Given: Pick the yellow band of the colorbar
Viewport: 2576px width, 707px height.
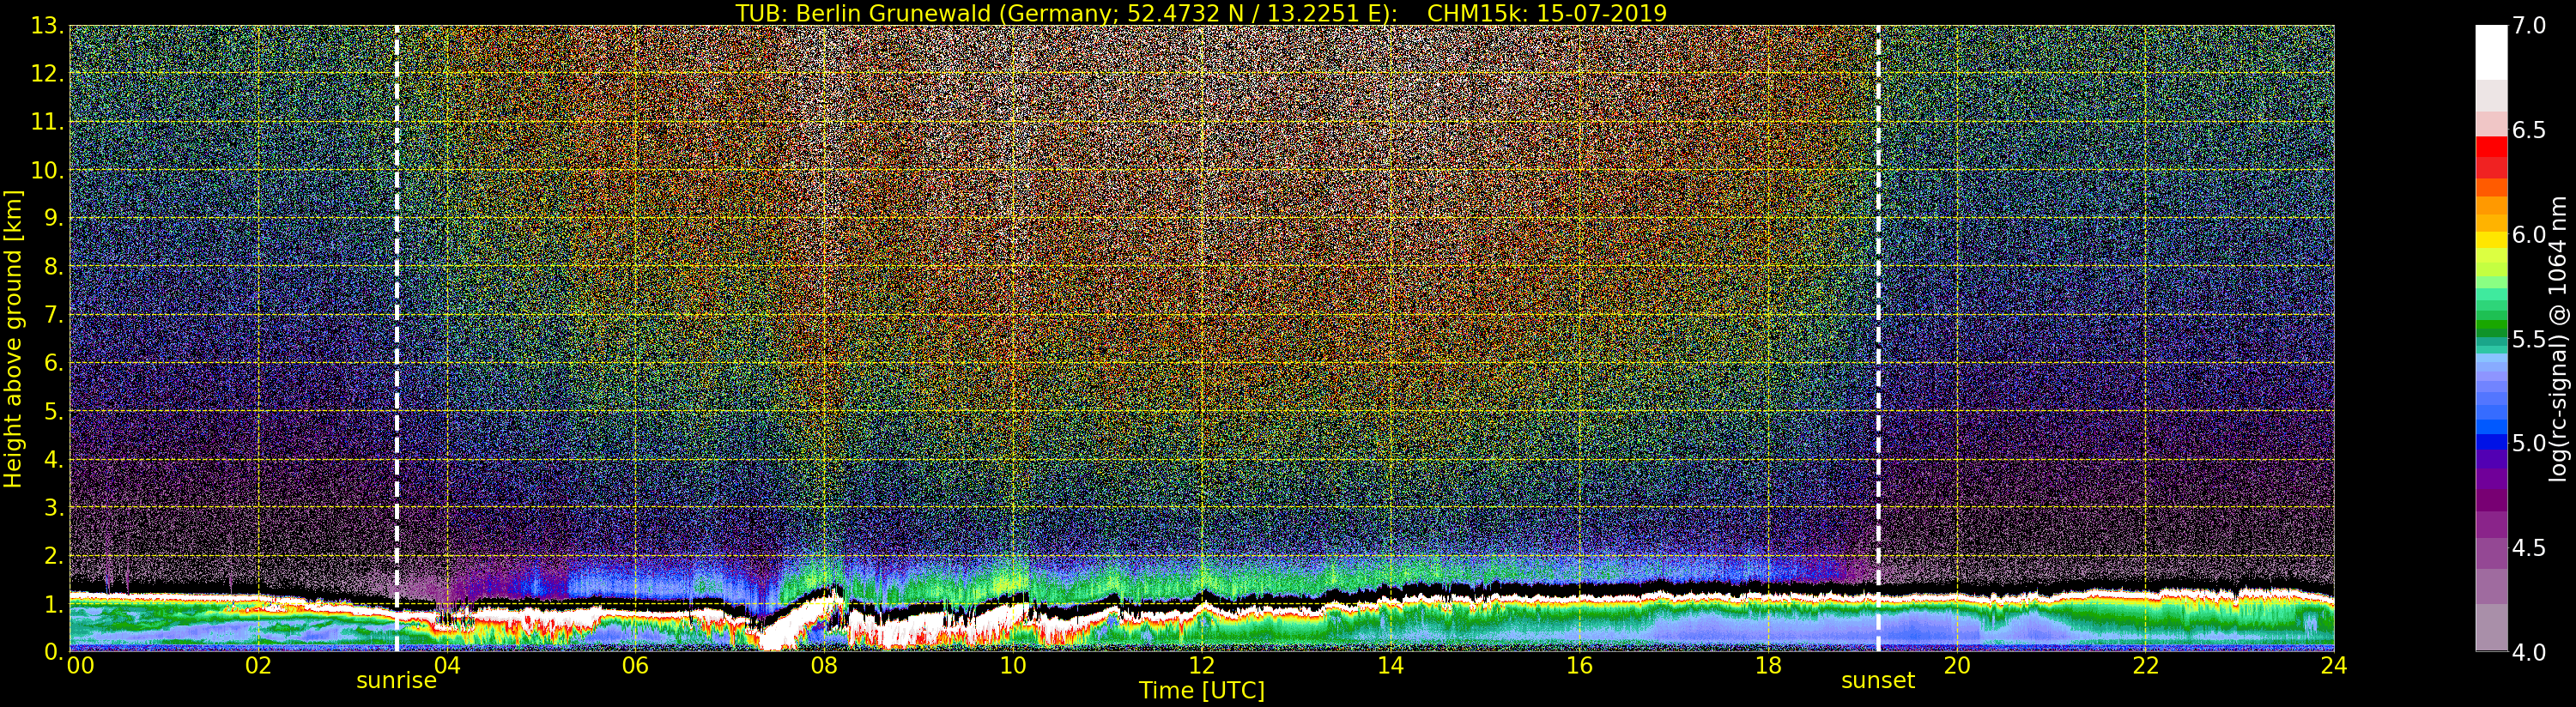Looking at the screenshot, I should pos(2491,240).
